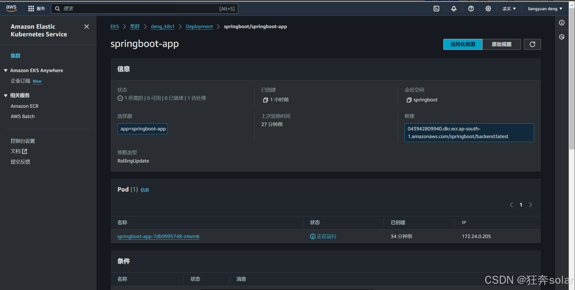Open the services grid menu
The height and width of the screenshot is (290, 575).
tap(31, 9)
